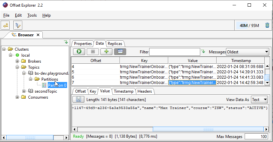The image size is (273, 142).
Task: Click the value text horizontal scrollbar thumb
Action: coord(208,129)
